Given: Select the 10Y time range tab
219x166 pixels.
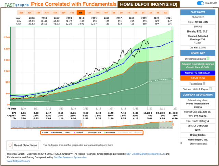Looking at the screenshot, I should (x=106, y=13).
